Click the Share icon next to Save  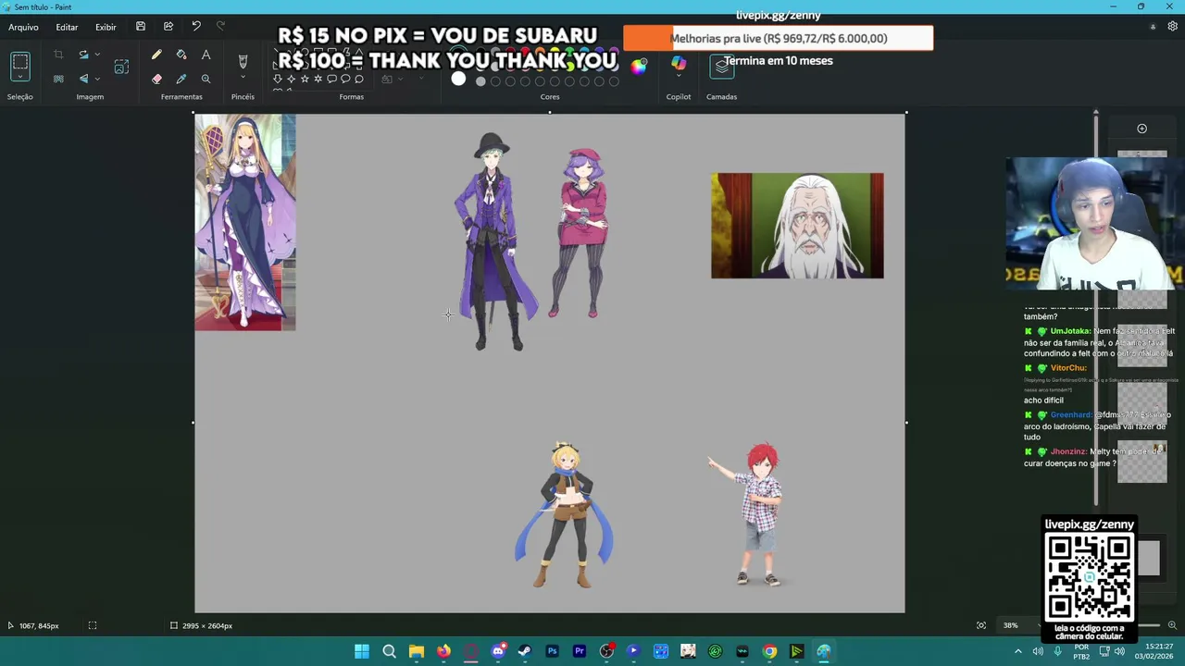[x=168, y=27]
